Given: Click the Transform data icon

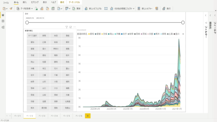Looking at the screenshot, I should (67, 8).
